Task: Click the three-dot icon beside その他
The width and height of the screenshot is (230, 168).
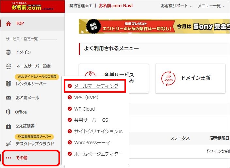Action: [x=8, y=158]
